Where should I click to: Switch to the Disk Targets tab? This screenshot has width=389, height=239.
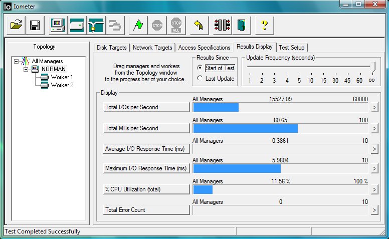[112, 48]
